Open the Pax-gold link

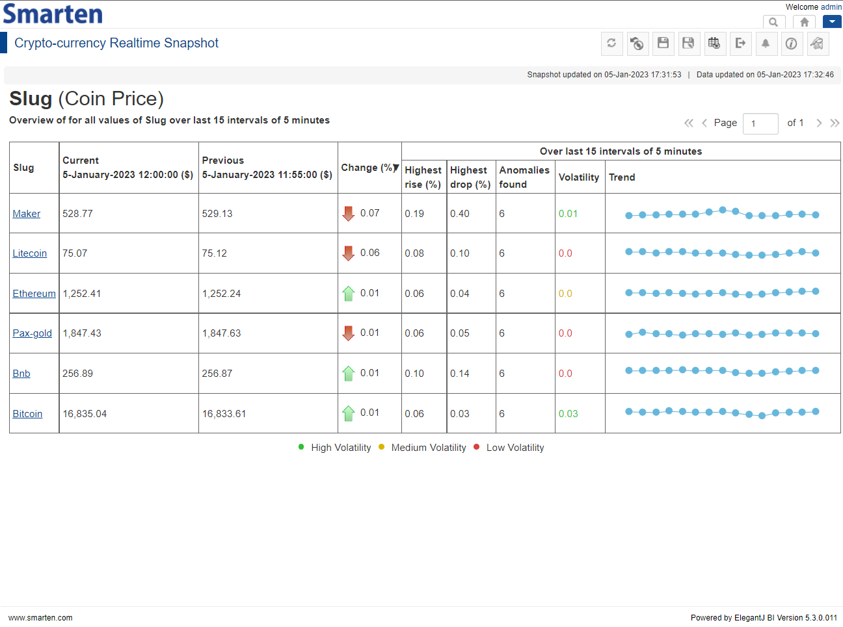[33, 333]
